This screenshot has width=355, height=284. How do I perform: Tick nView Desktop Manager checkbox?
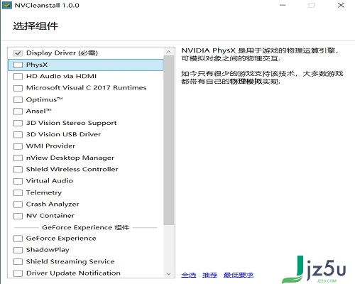(x=18, y=158)
